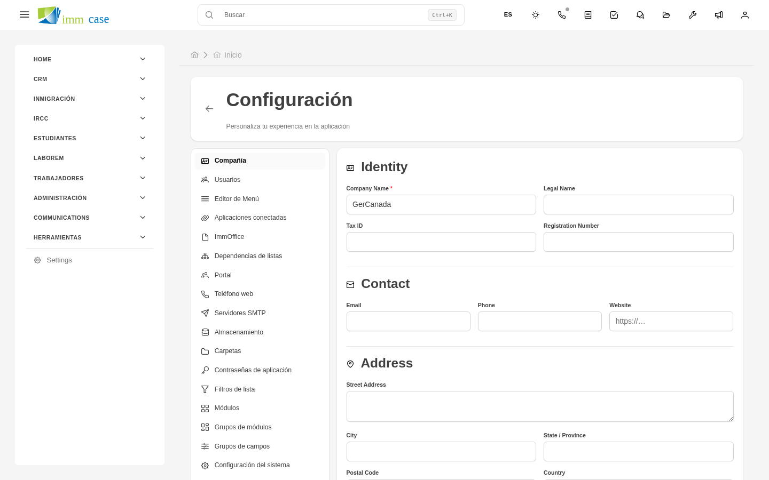
Task: Click the Registration Number input field
Action: click(639, 242)
